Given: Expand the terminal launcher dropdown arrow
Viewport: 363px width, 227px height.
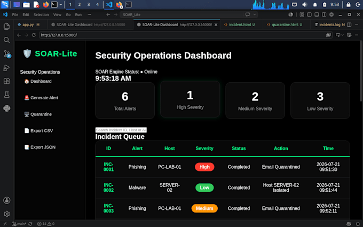Looking at the screenshot, I should coord(61,4).
